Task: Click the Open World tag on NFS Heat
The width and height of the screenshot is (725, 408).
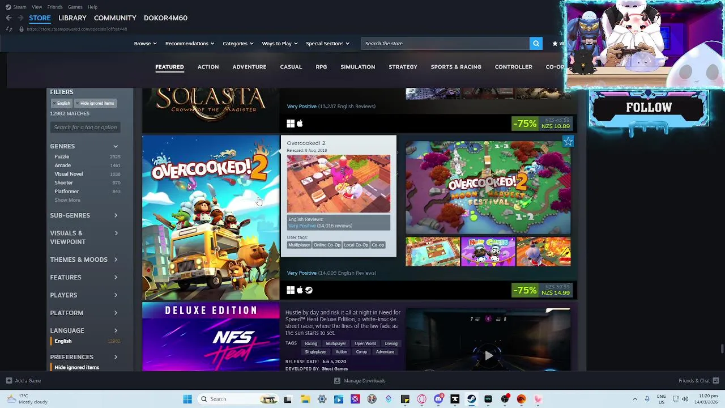Action: (x=365, y=343)
